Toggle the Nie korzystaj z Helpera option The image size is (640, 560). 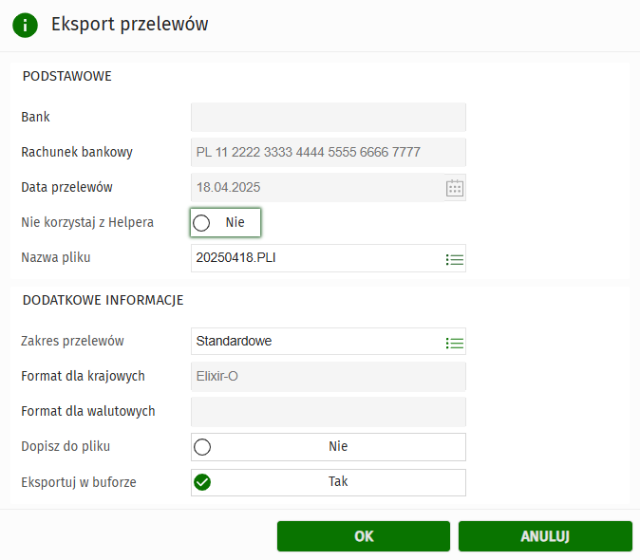point(225,223)
